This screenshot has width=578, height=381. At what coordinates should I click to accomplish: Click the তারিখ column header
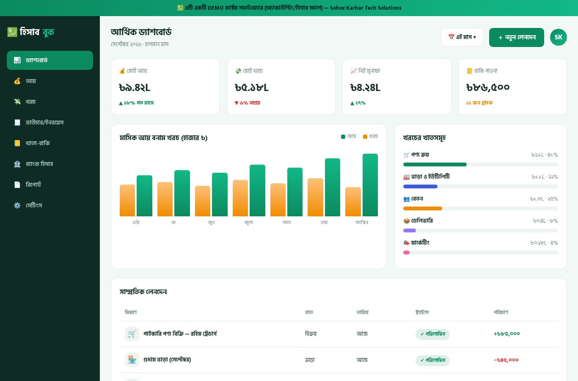click(363, 312)
